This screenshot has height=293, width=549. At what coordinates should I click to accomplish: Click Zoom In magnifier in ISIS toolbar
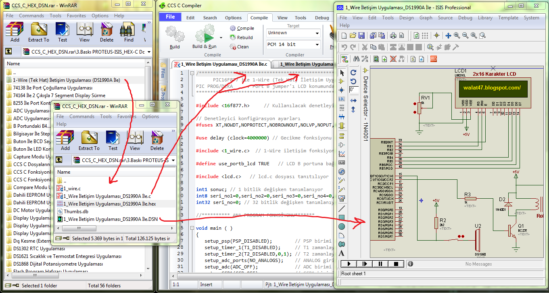[457, 35]
